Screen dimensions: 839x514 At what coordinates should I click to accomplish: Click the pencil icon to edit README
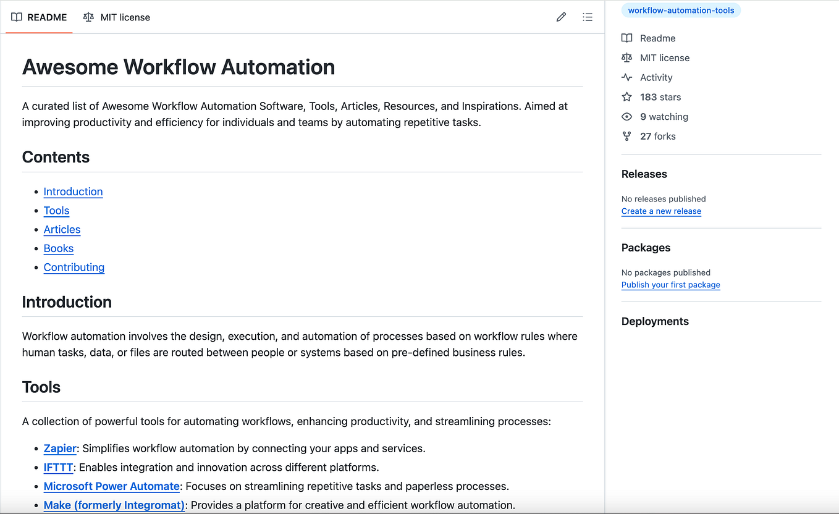(x=561, y=17)
